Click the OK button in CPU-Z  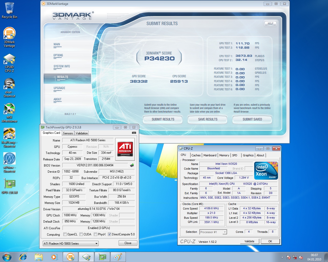[x=270, y=241]
